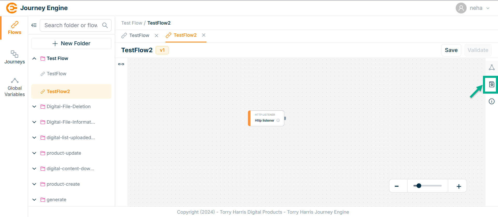Open the Journeys section
Screen dimensions: 498x217
15,57
